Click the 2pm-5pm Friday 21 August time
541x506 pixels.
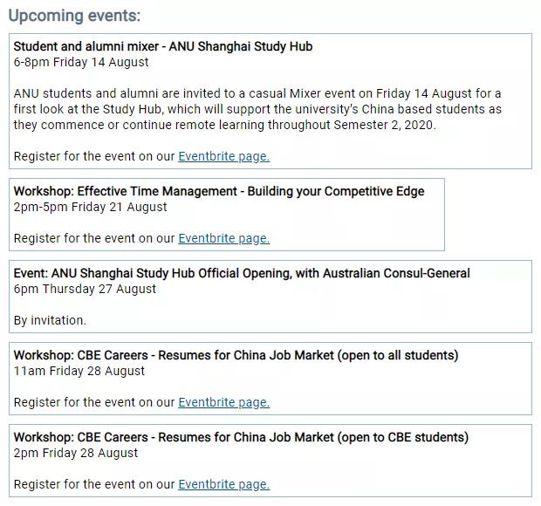91,208
